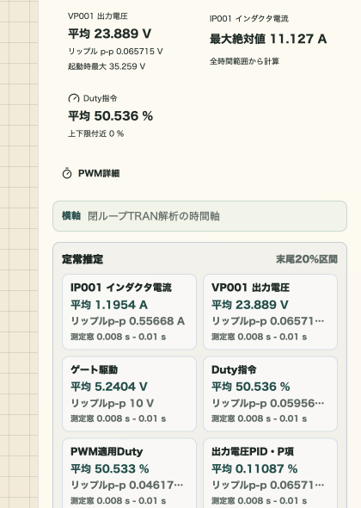The height and width of the screenshot is (508, 361).
Task: Click truncated リップルp-p 0.05956… value
Action: click(268, 403)
